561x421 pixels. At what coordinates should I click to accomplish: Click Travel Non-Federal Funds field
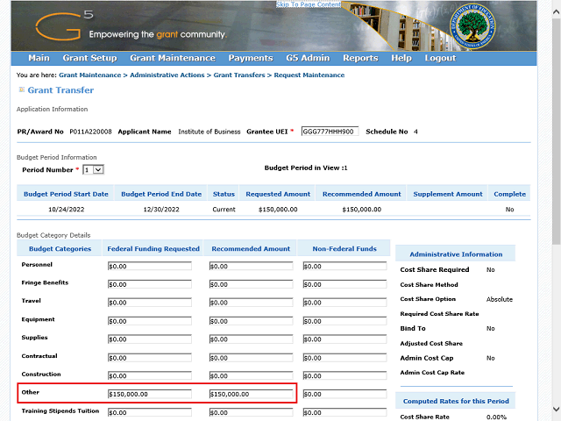point(343,303)
